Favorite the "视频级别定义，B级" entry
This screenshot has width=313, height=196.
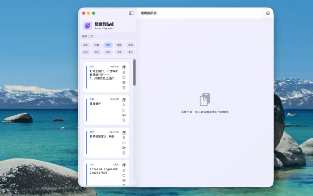pos(124,143)
